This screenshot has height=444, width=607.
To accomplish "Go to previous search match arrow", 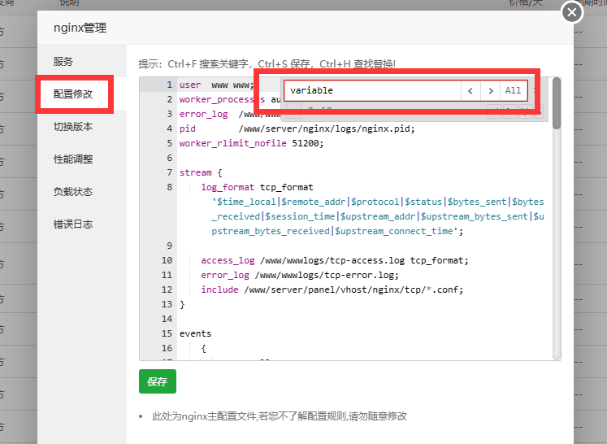I will (x=470, y=90).
